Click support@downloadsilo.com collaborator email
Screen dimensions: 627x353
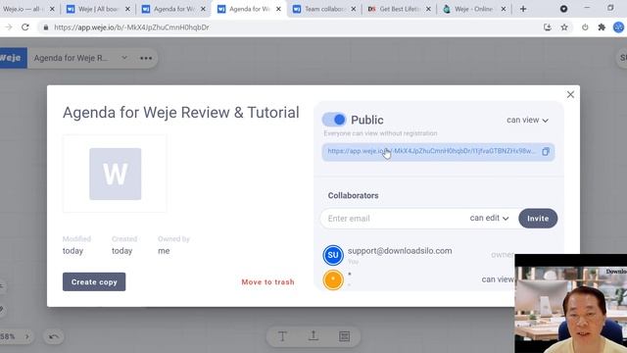[x=400, y=251]
